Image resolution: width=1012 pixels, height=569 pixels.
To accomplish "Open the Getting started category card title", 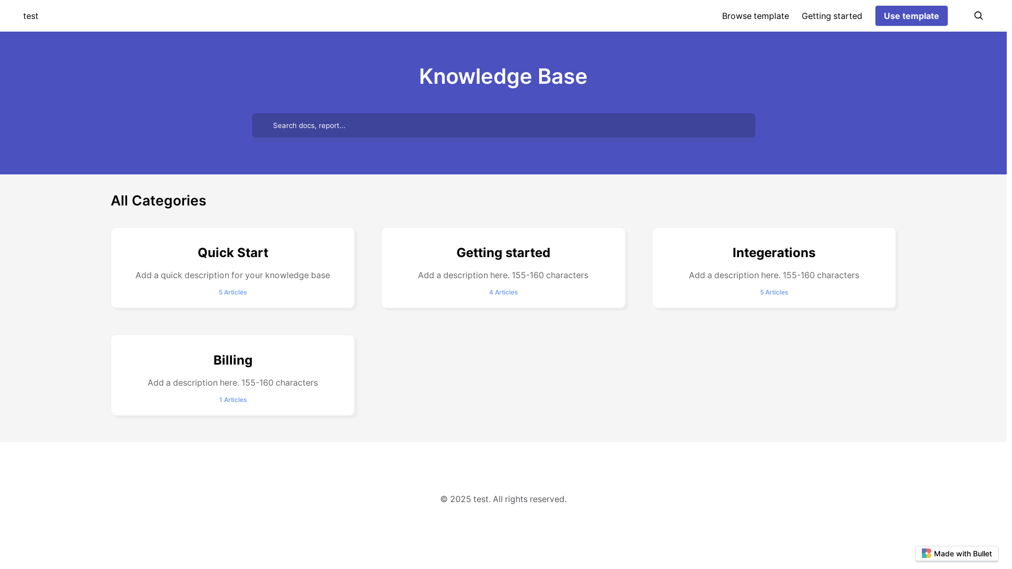I will click(503, 253).
